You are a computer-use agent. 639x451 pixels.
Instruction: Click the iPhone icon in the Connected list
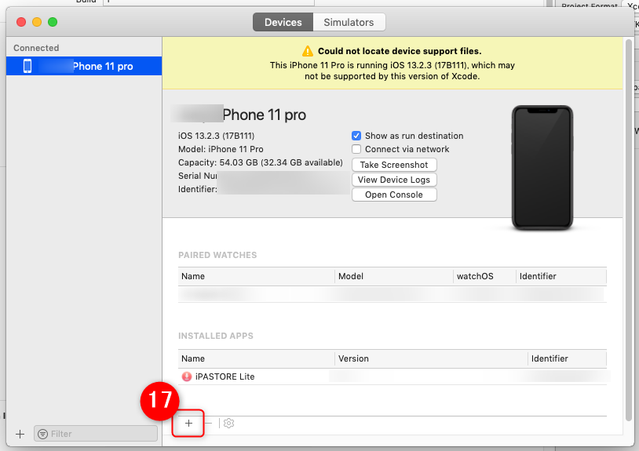tap(27, 66)
